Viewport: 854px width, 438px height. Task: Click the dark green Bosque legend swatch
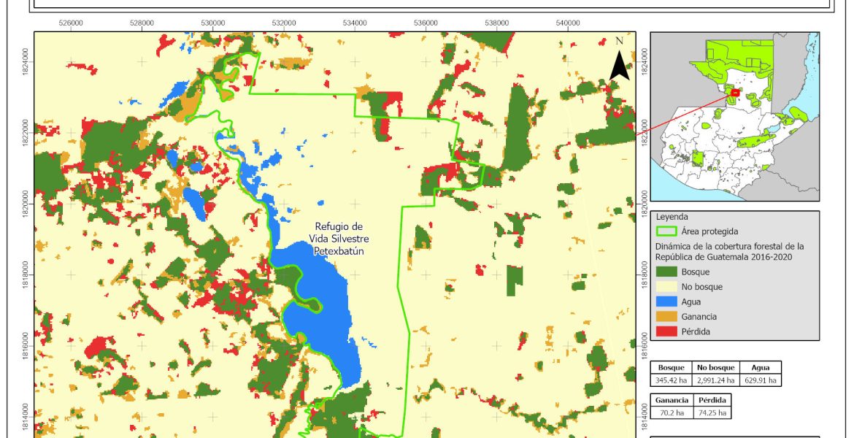click(666, 272)
